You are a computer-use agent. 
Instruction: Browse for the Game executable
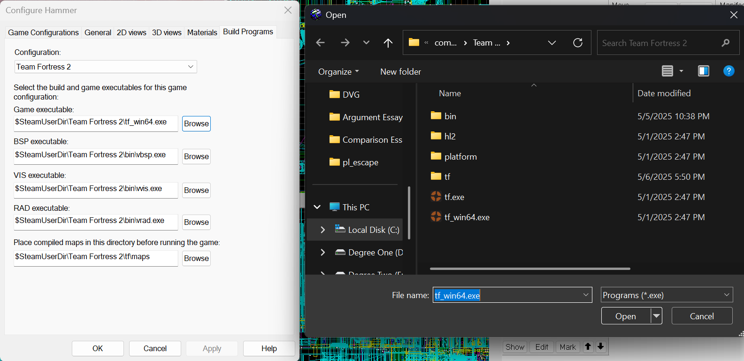(196, 123)
